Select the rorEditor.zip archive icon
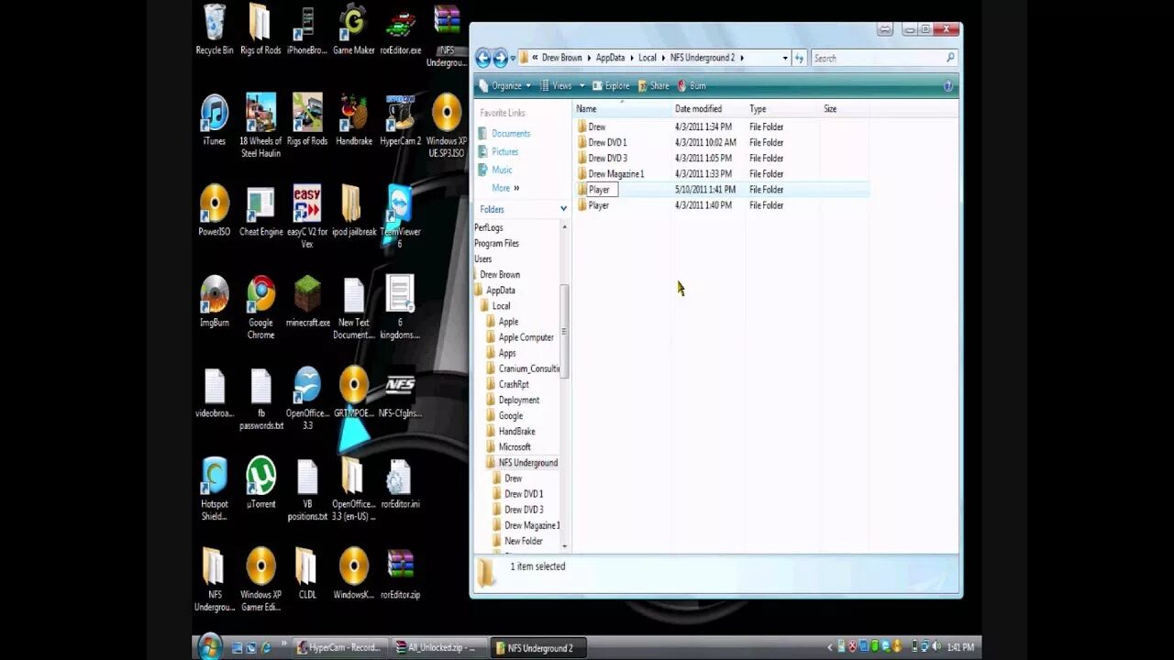Screen dimensions: 1174x660 tap(400, 574)
